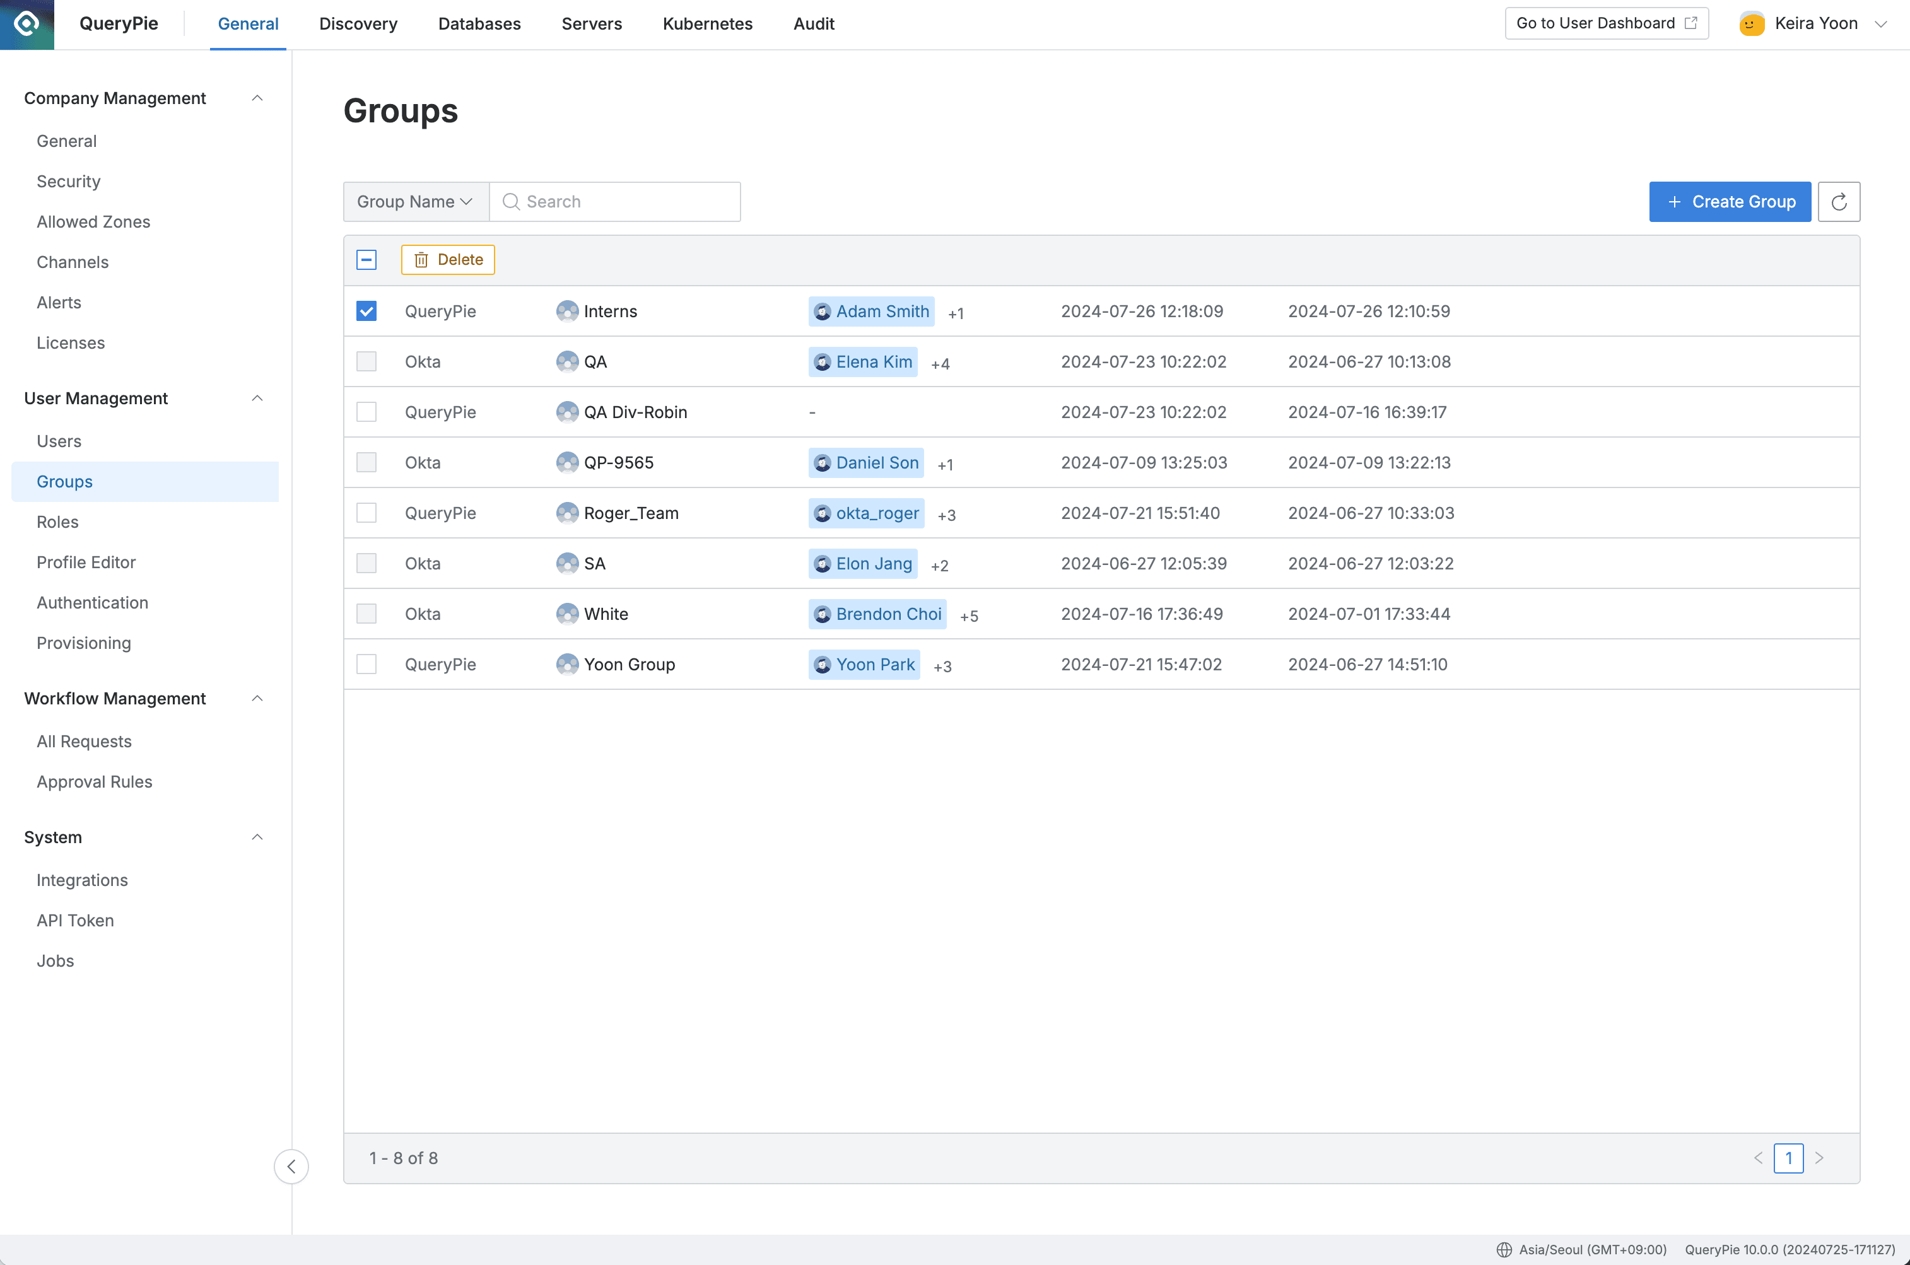Collapse the sidebar using the chevron circle
1910x1265 pixels.
pyautogui.click(x=291, y=1166)
